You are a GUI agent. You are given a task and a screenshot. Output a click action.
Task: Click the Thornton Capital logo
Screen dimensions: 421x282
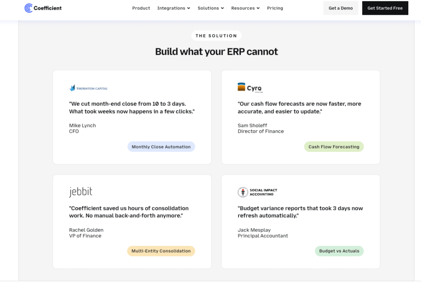click(x=88, y=88)
